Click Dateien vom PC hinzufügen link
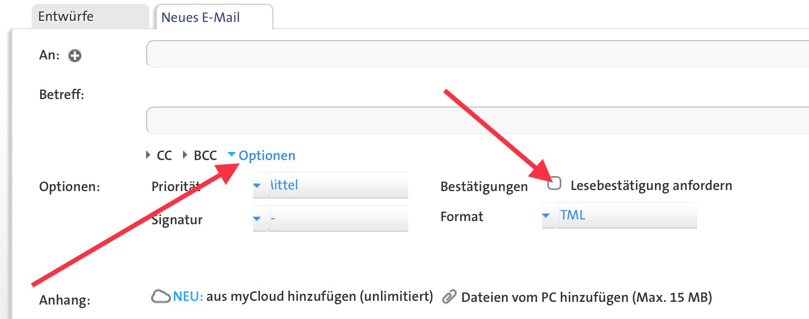The height and width of the screenshot is (319, 809). point(586,297)
